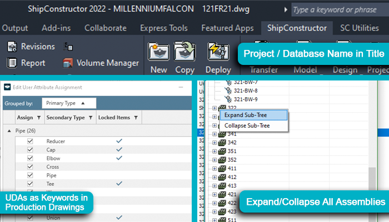Image resolution: width=389 pixels, height=222 pixels.
Task: Click filter icon on Locked Items column
Action: click(x=136, y=118)
